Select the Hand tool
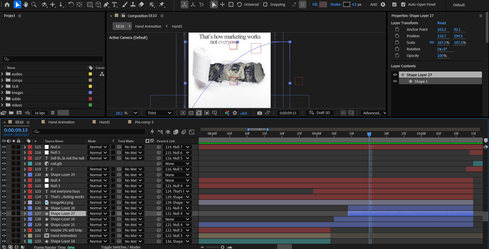The width and height of the screenshot is (489, 249). [26, 4]
